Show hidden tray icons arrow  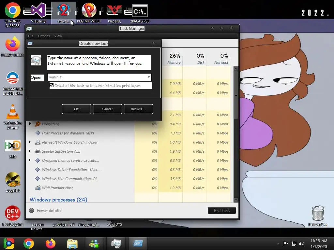click(278, 244)
